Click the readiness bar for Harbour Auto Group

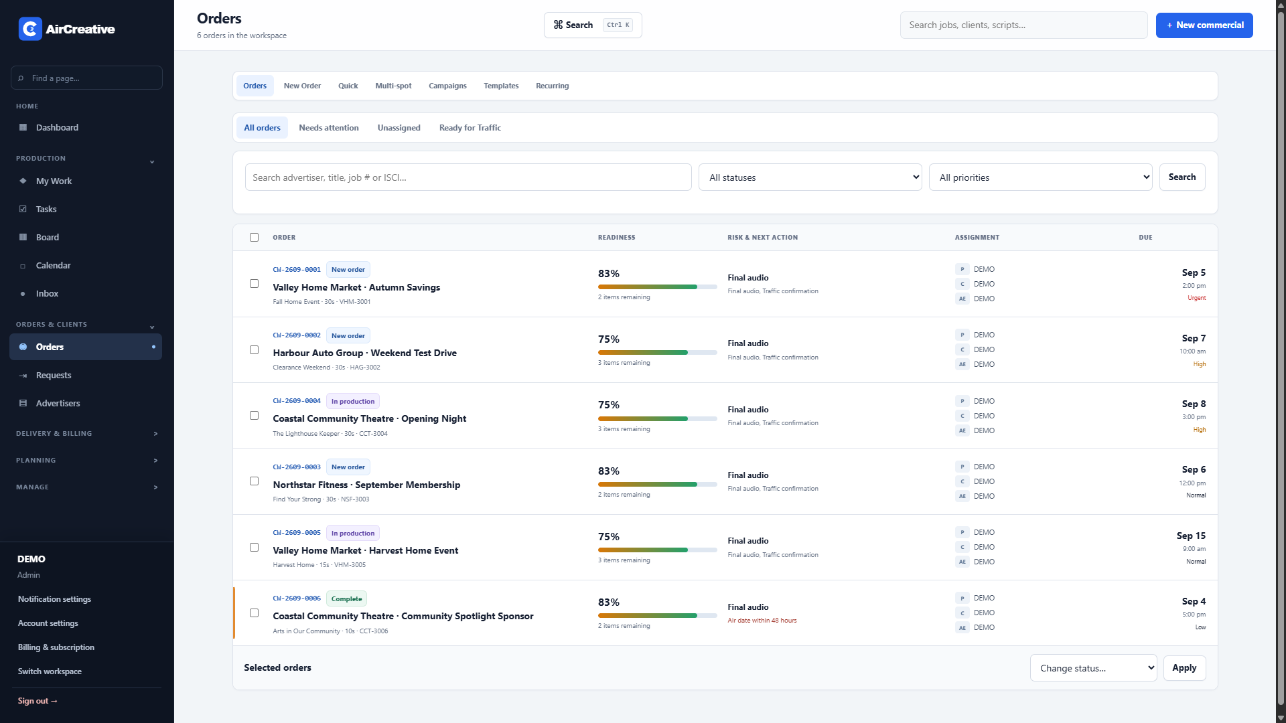click(x=657, y=352)
